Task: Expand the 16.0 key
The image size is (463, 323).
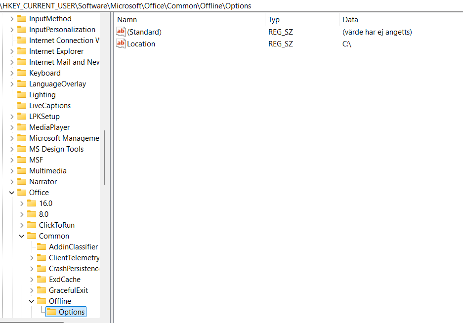Action: [x=22, y=203]
